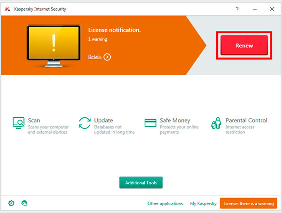Close the Kaspersky Internet Security window
This screenshot has height=213, width=282.
272,8
